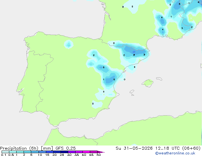
Task: Click the 'Su 31-05-2026' date text
Action: coord(134,148)
